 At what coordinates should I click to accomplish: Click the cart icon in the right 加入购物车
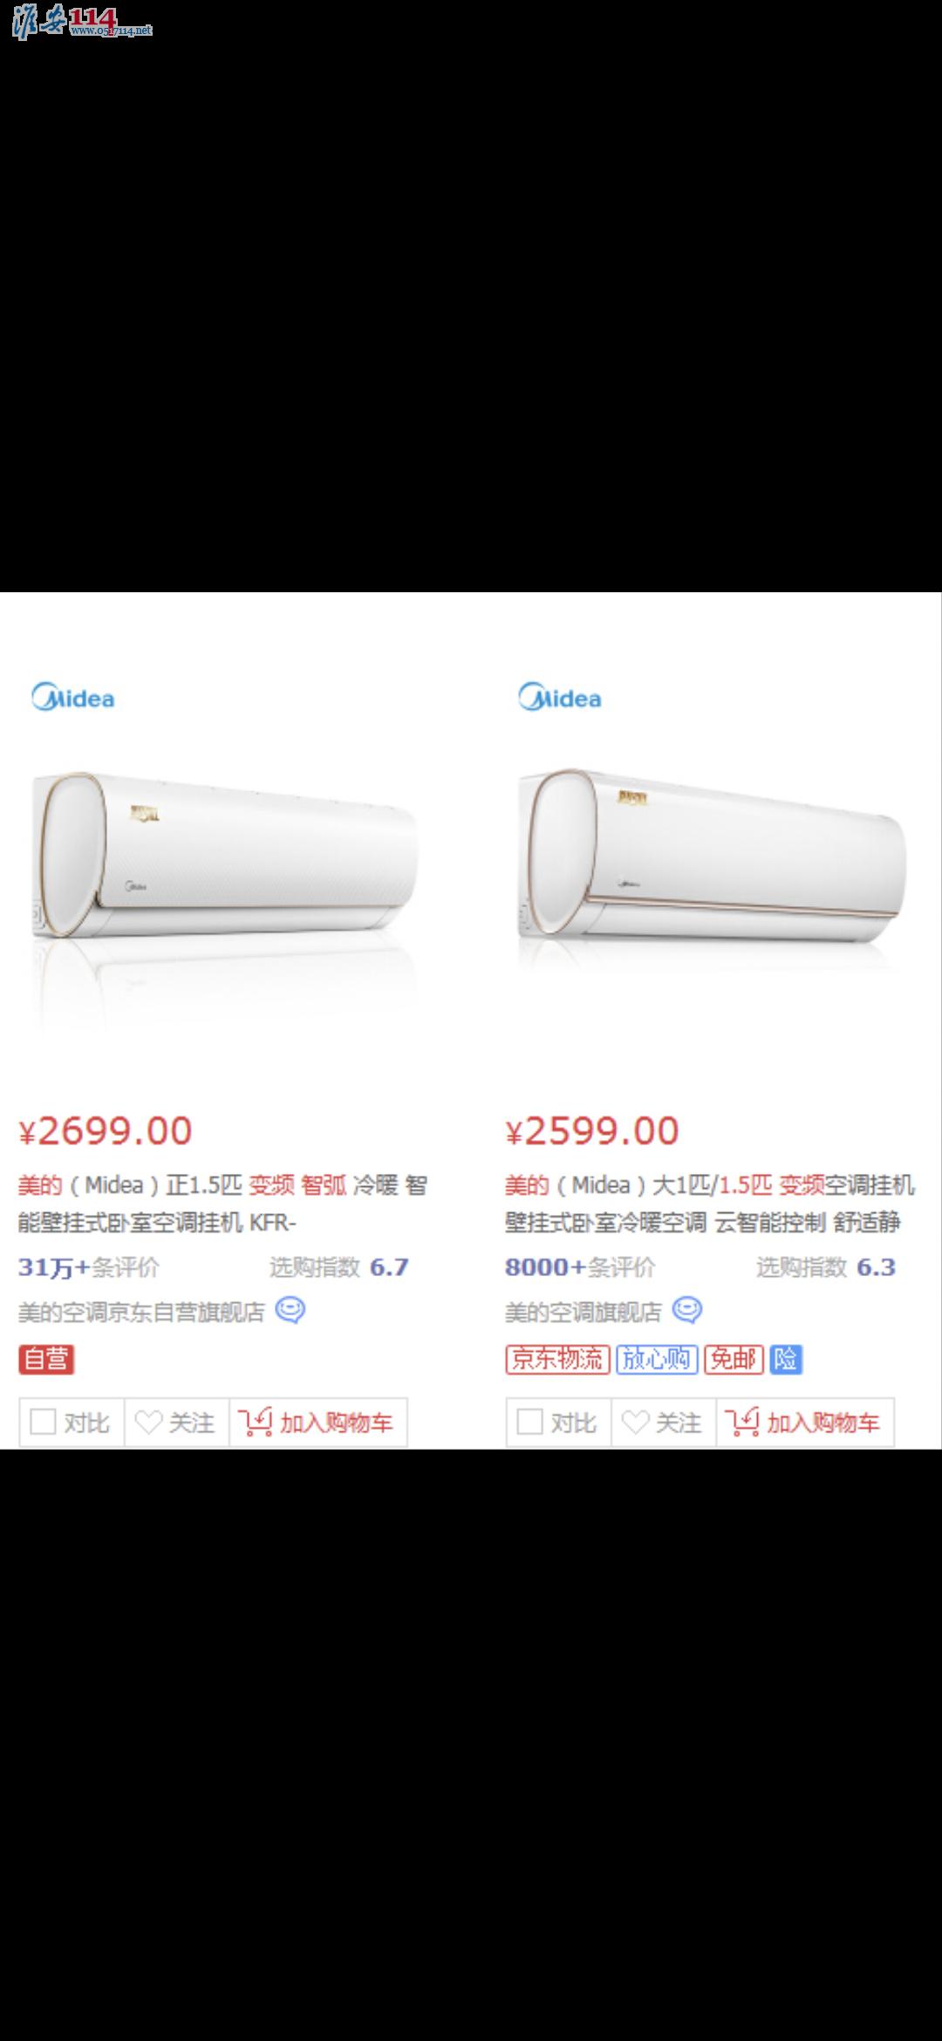coord(741,1423)
